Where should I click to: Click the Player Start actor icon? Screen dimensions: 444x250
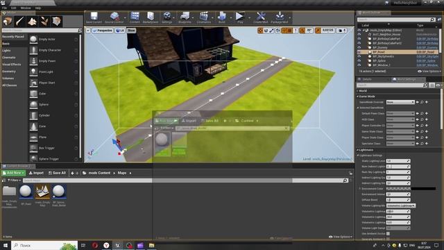point(33,83)
